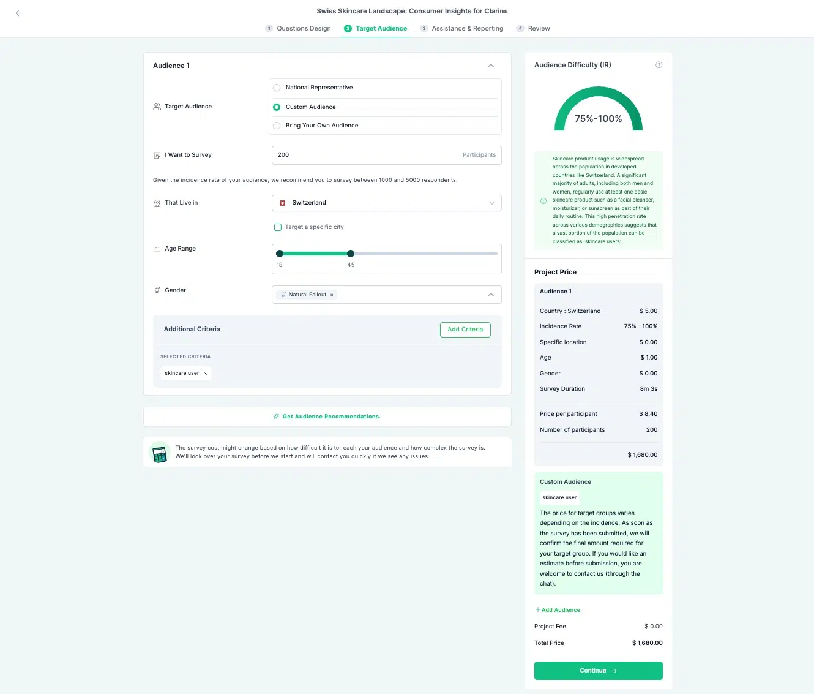The width and height of the screenshot is (814, 694).
Task: Click the Target Audience people icon
Action: [157, 107]
